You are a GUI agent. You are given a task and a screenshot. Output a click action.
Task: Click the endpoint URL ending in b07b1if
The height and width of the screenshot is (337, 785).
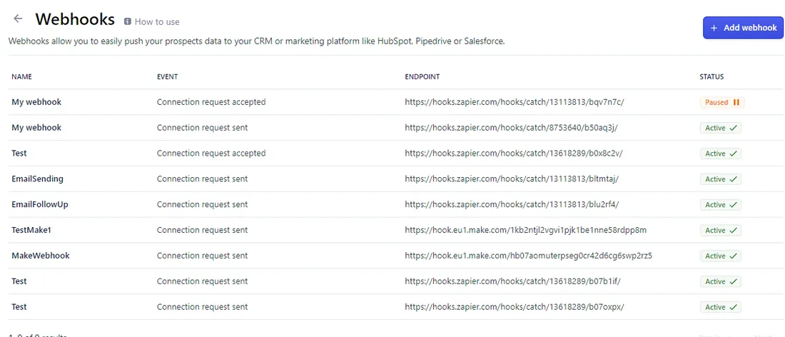tap(512, 281)
